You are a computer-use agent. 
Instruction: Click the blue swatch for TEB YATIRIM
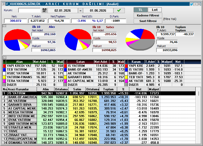click(4, 70)
